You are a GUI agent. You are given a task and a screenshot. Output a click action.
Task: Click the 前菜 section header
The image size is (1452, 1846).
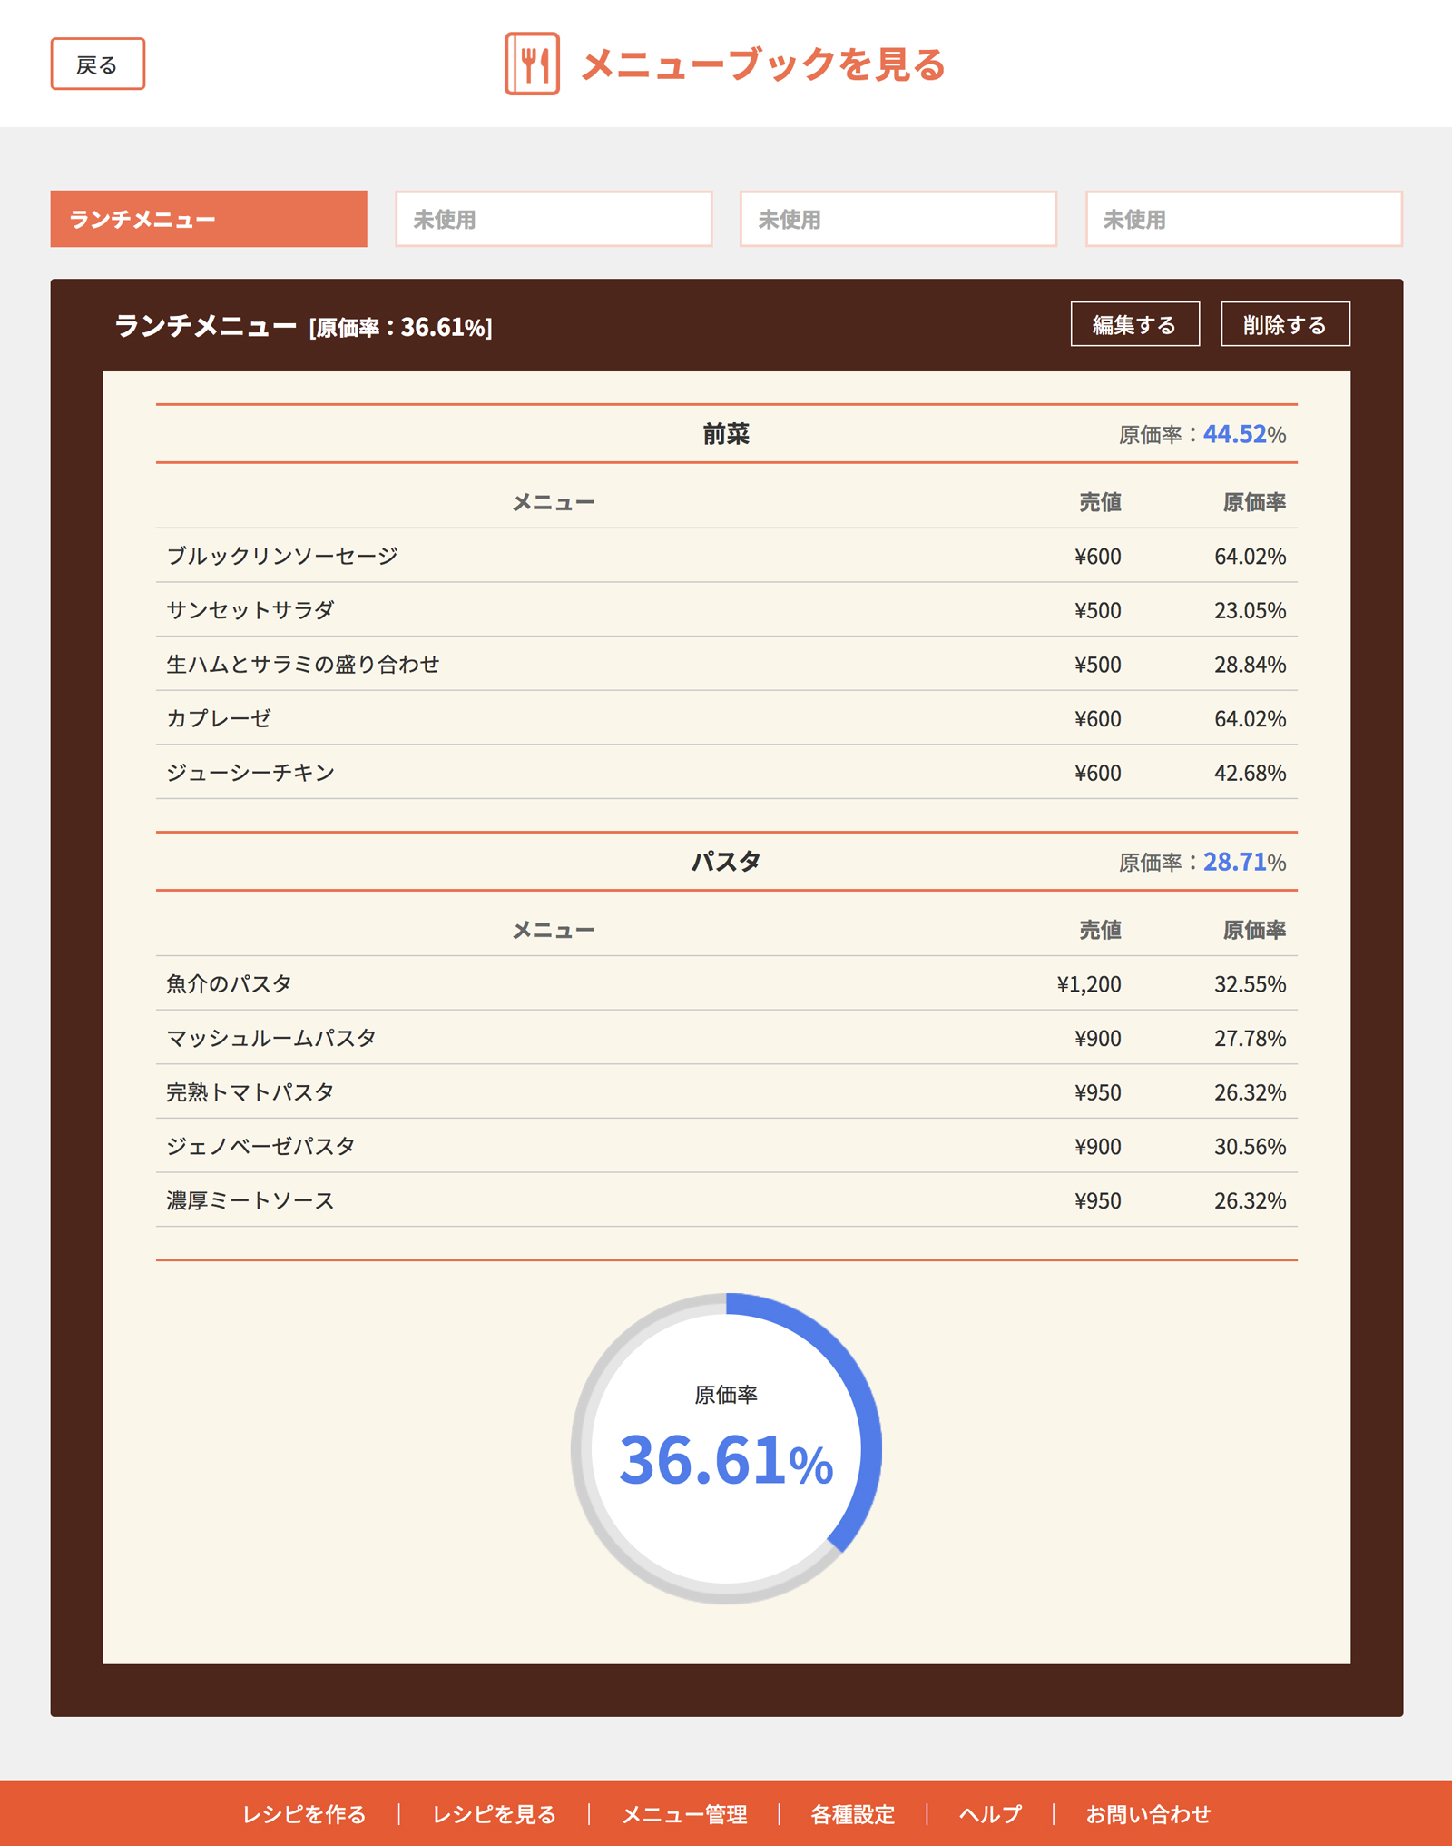pos(726,434)
